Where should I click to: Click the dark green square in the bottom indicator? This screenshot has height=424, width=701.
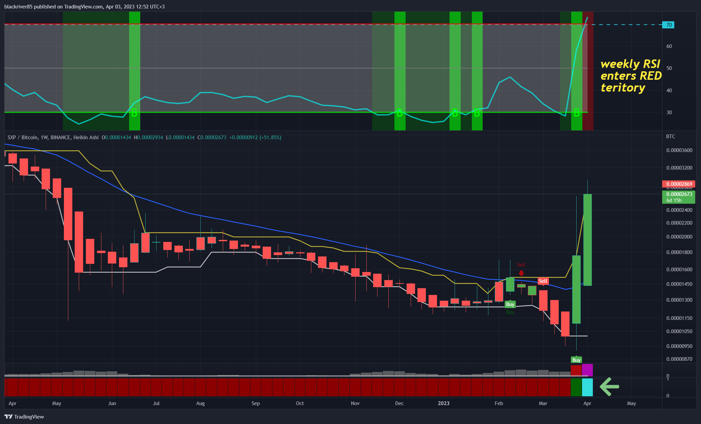[576, 387]
